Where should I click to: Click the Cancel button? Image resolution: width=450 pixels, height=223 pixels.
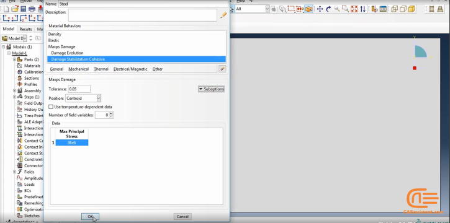(182, 217)
